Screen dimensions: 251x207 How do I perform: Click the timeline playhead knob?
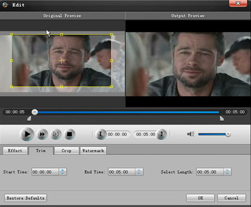(35, 112)
